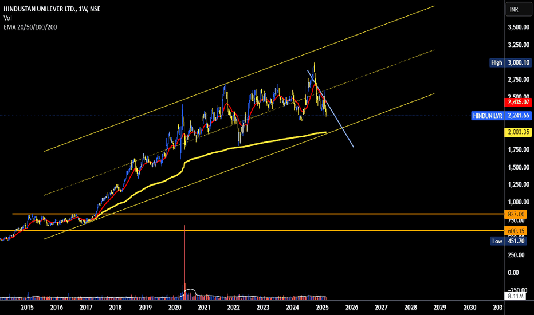Select the 600.15 horizontal line price tag
This screenshot has height=315, width=534.
pos(516,231)
